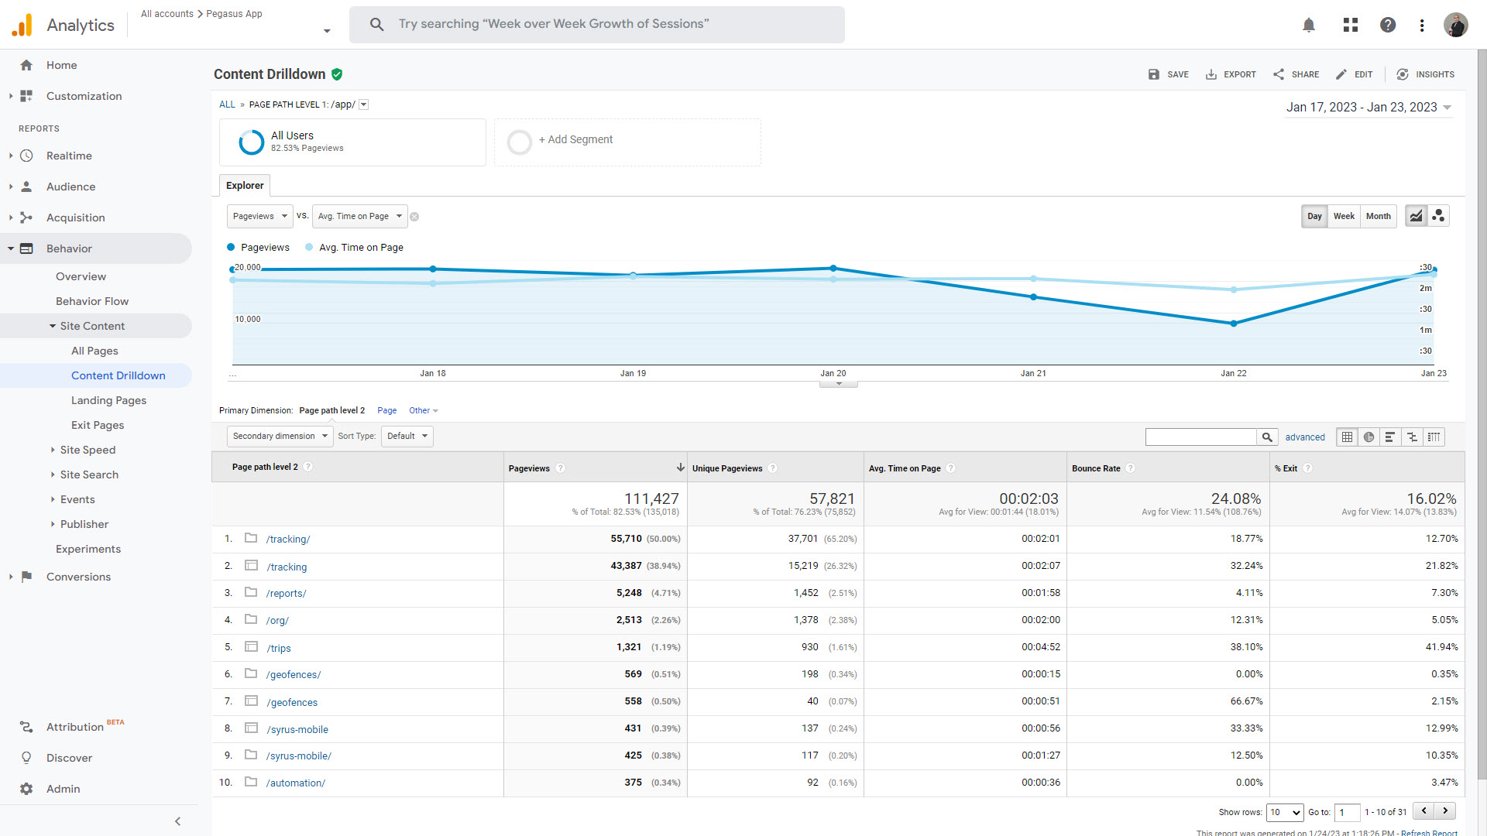Open the account selector dropdown arrow

[x=327, y=31]
